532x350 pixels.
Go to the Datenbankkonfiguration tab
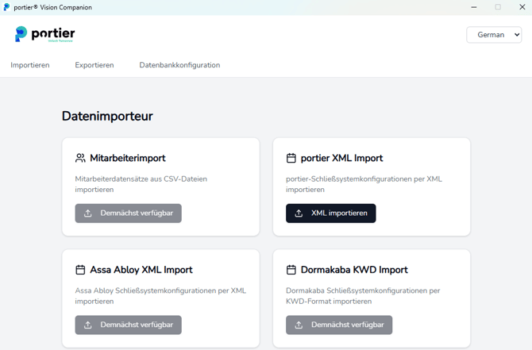(x=179, y=65)
